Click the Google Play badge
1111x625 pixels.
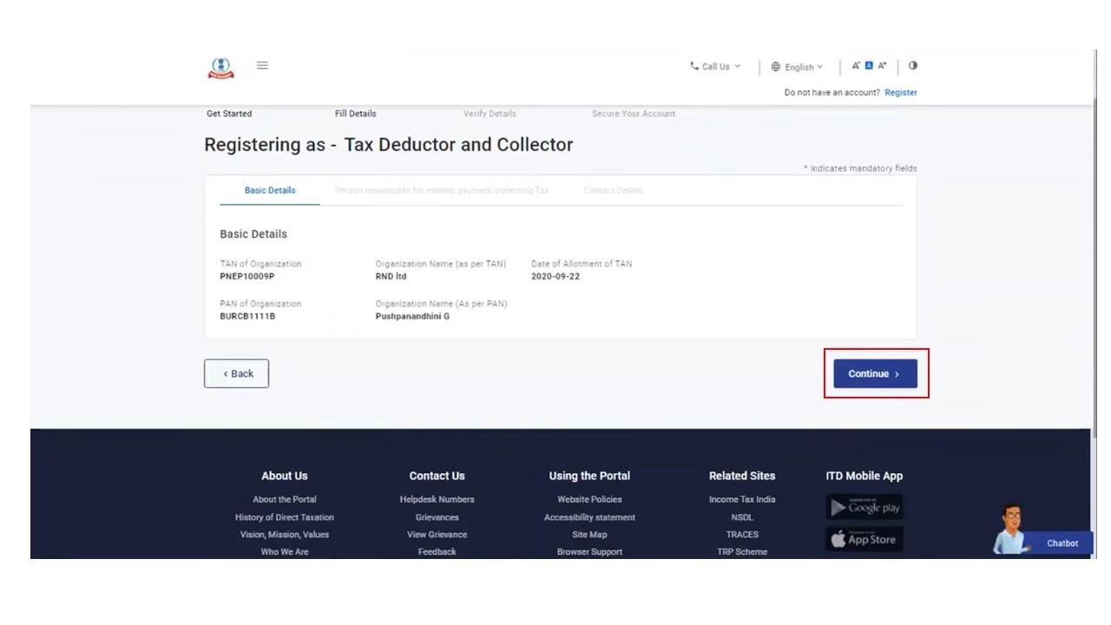[864, 507]
